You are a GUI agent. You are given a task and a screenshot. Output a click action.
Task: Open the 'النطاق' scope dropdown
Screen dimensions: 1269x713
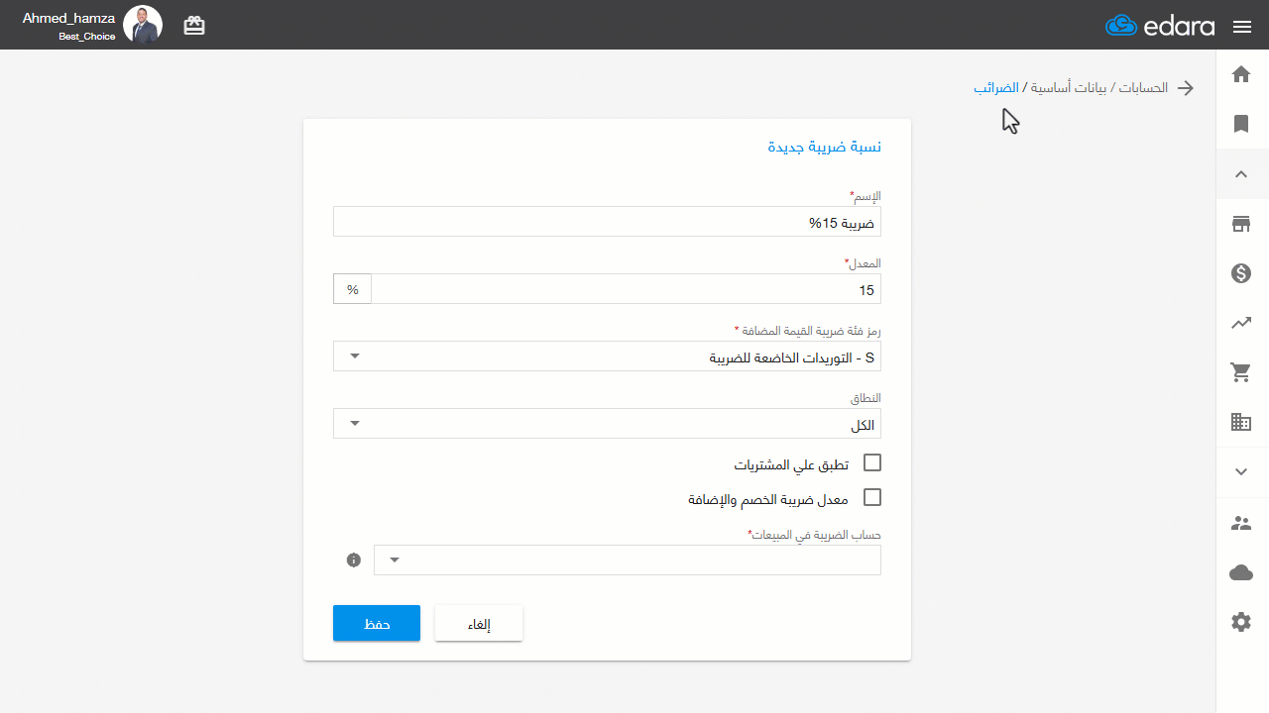coord(607,424)
